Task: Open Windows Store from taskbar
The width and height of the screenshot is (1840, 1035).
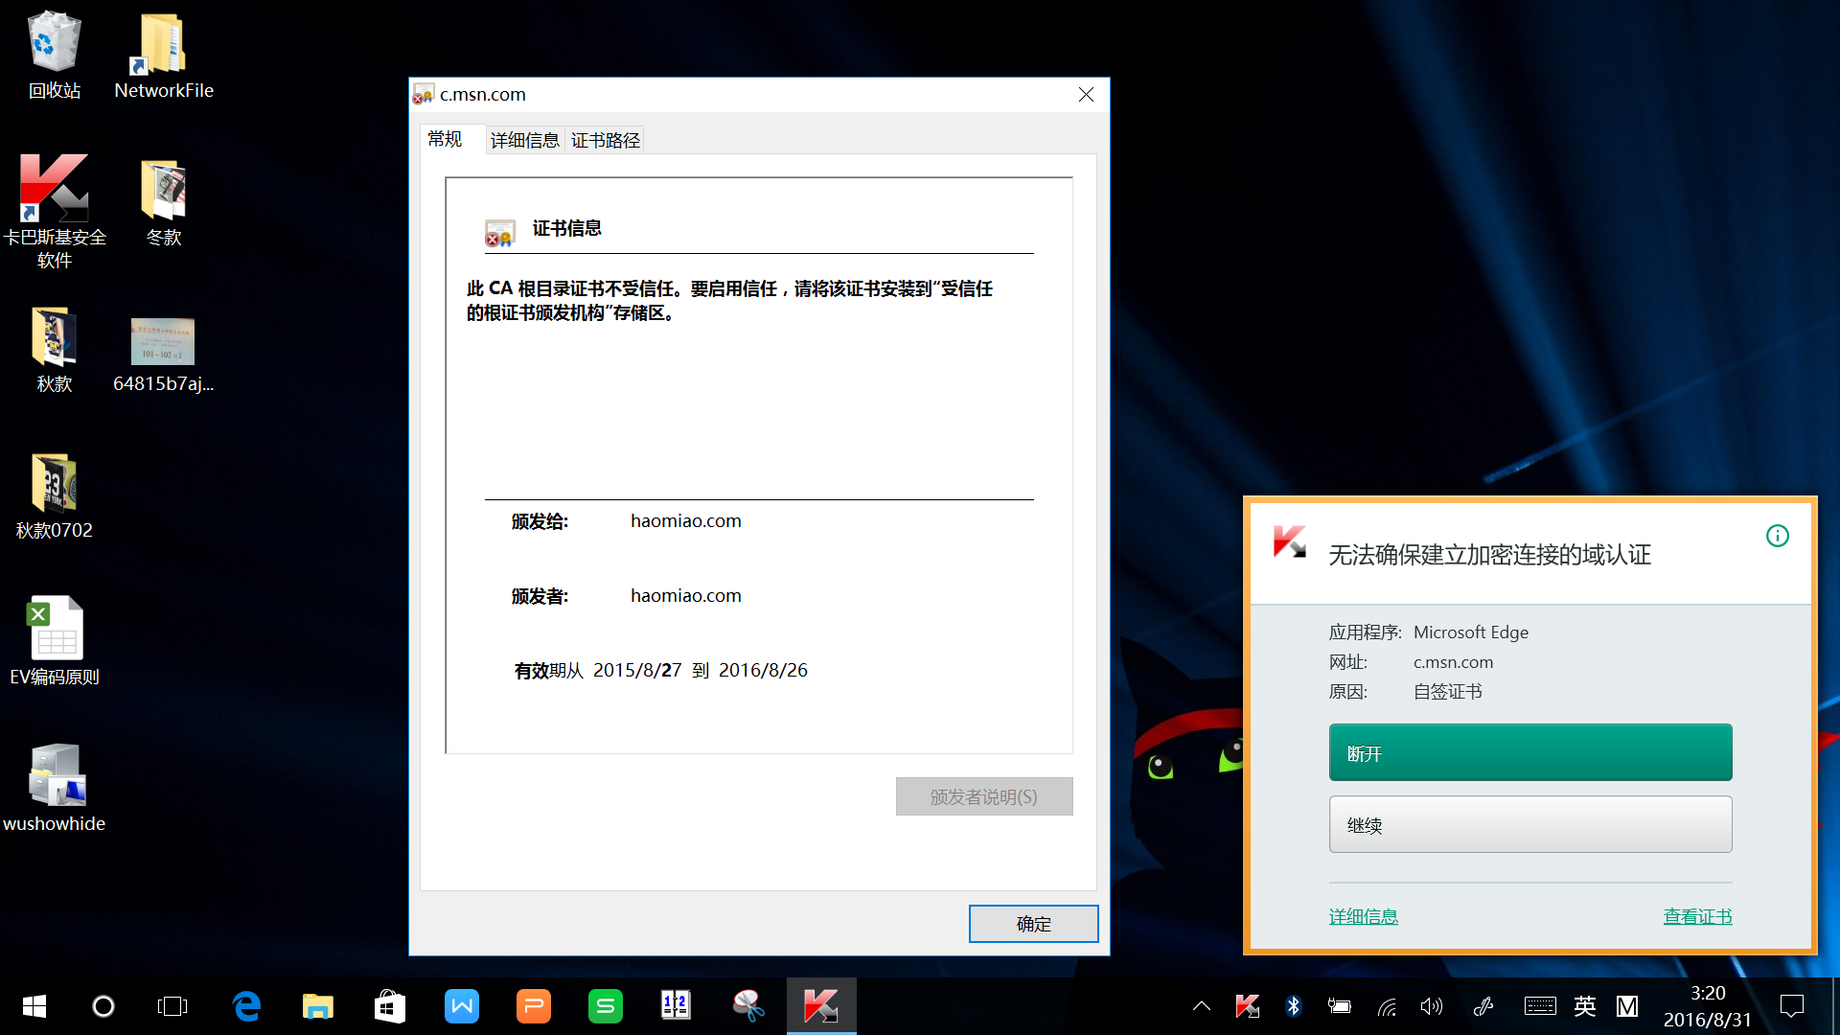Action: (390, 1006)
